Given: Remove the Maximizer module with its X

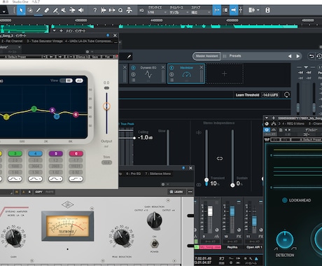Looking at the screenshot, I should click(x=202, y=67).
